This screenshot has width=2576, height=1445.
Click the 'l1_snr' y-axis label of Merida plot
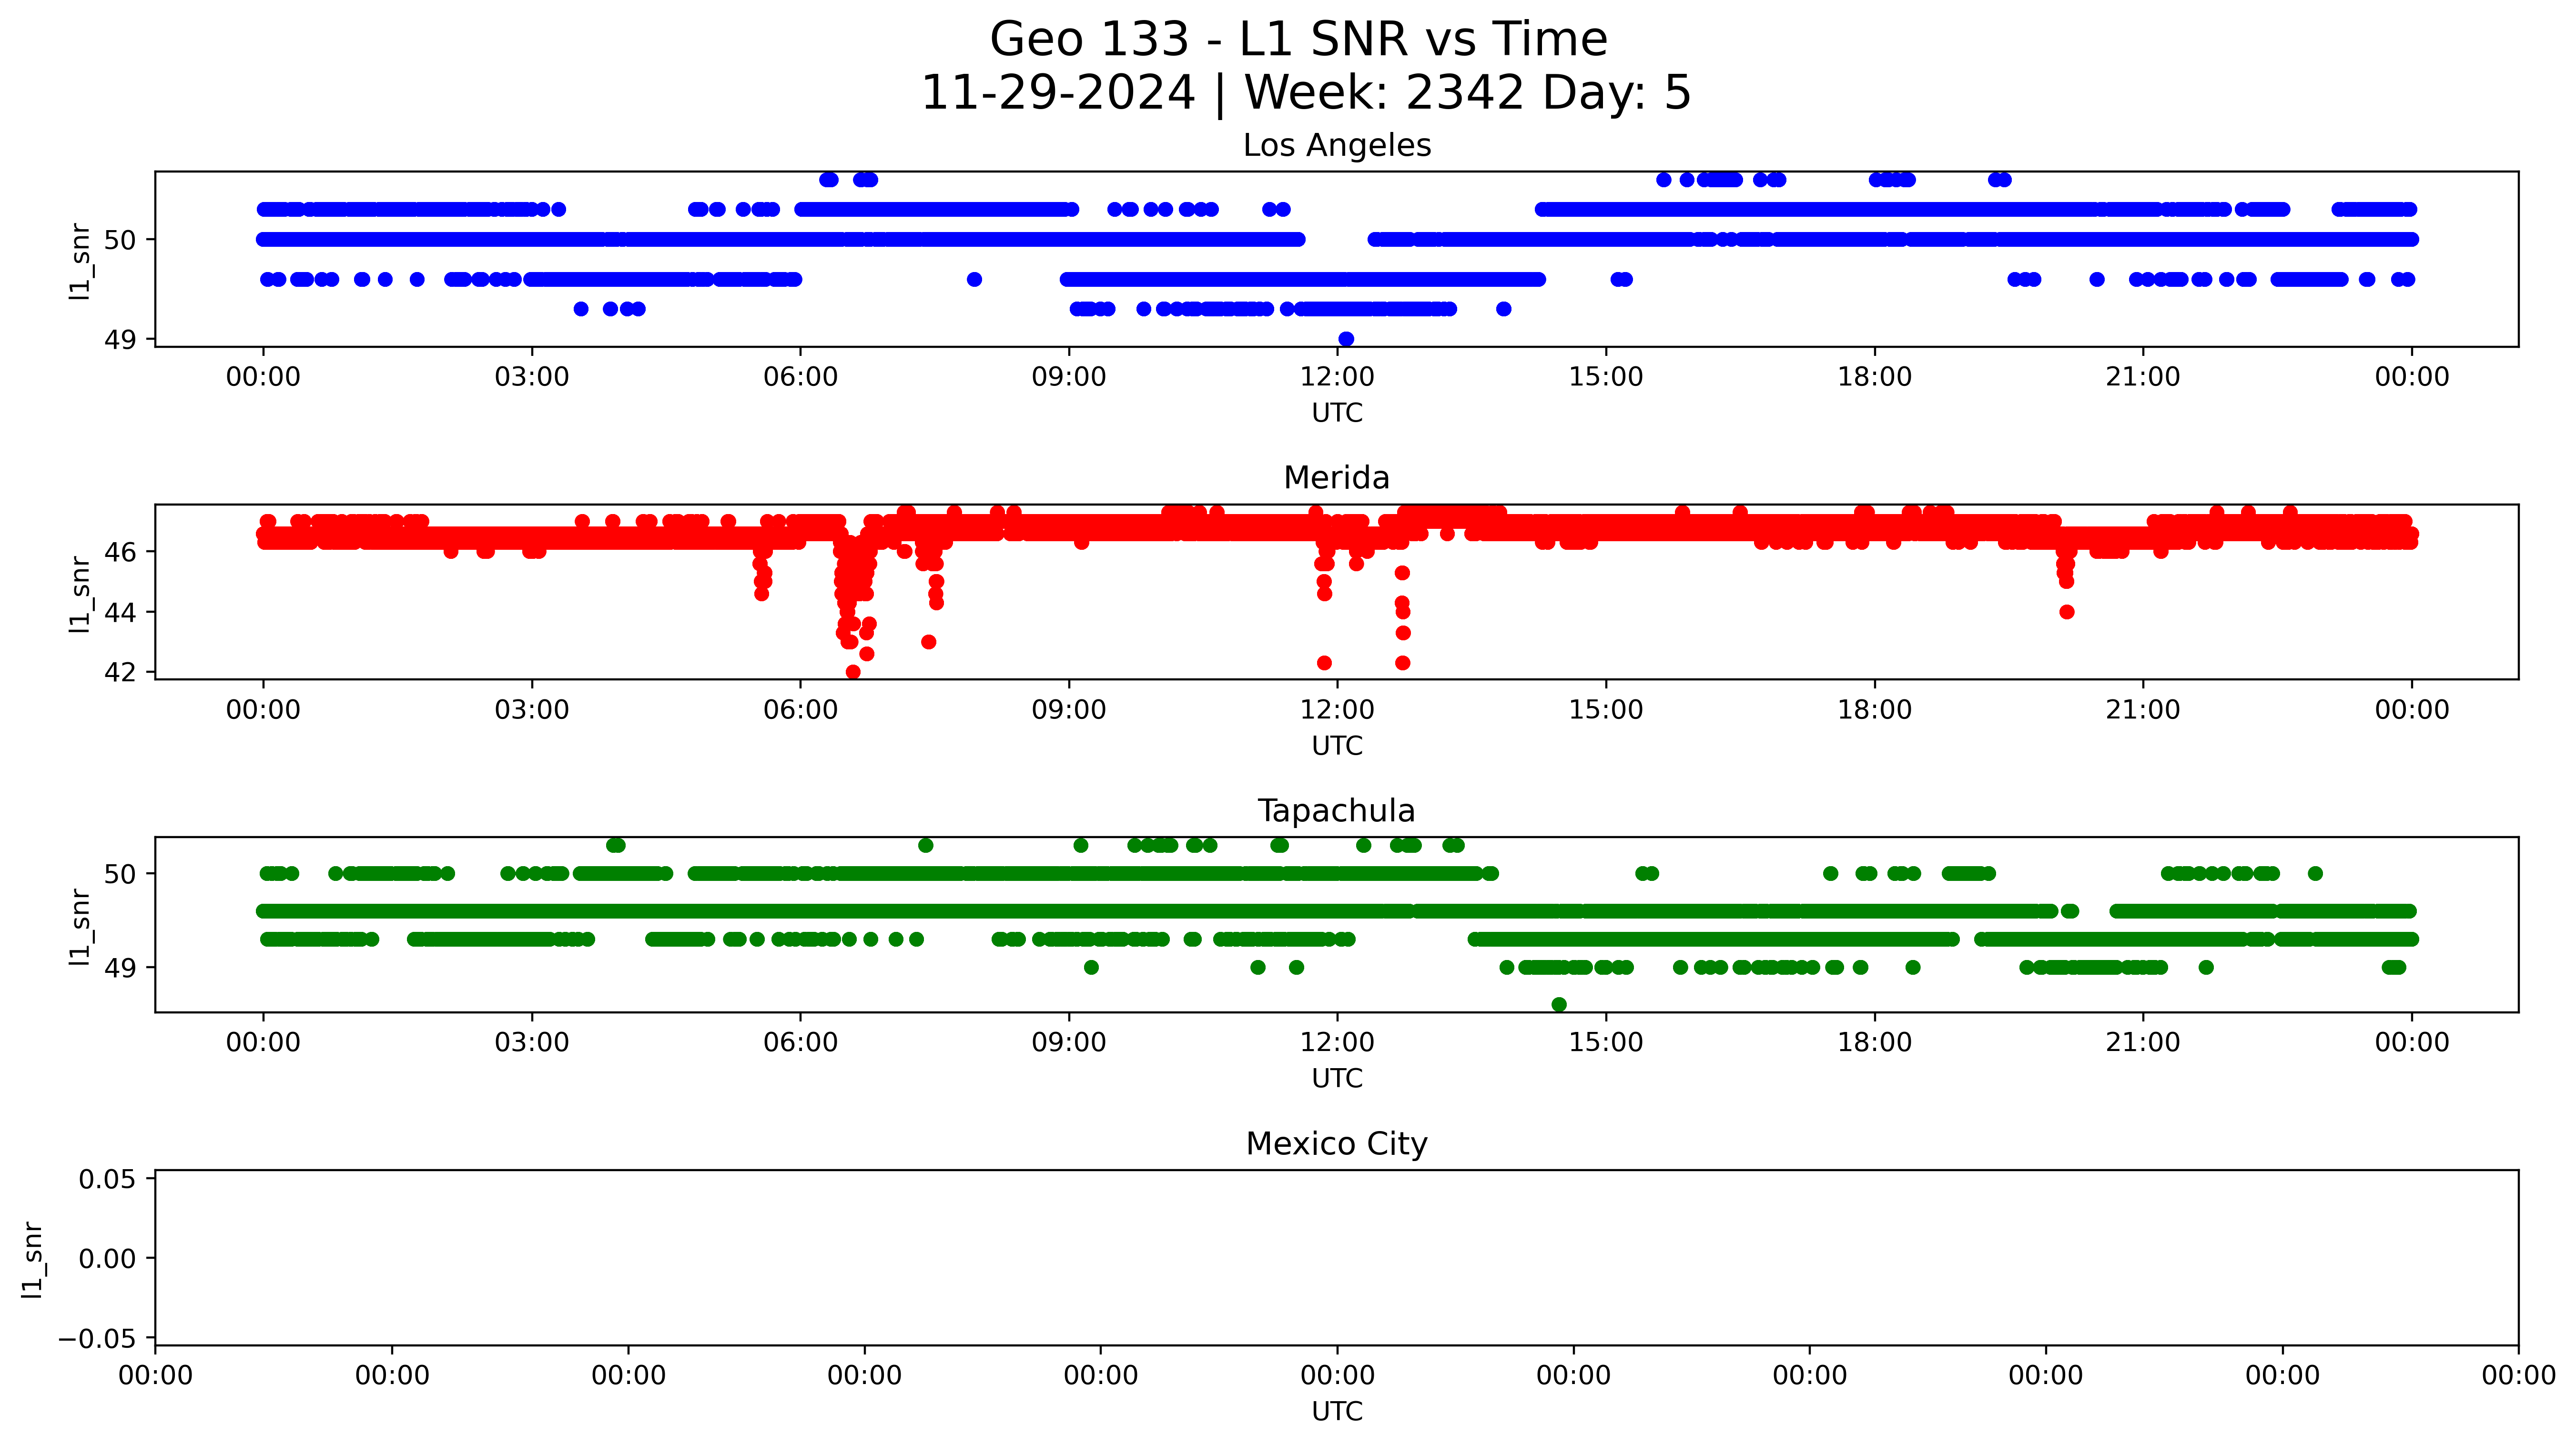pyautogui.click(x=80, y=594)
